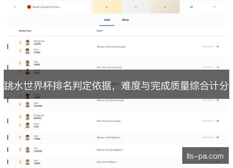Open Hongchan QUAN's athlete photo
Image resolution: width=233 pixels, height=168 pixels.
pyautogui.click(x=27, y=42)
